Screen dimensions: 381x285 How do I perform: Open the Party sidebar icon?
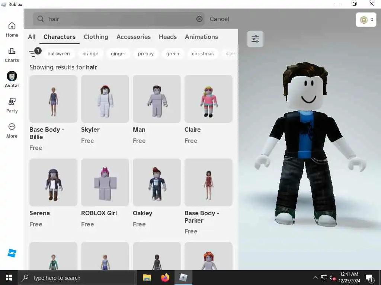tap(12, 105)
